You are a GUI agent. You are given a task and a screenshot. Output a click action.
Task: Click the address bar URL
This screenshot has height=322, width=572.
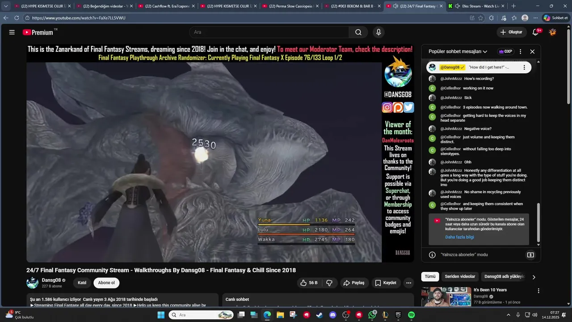[79, 18]
